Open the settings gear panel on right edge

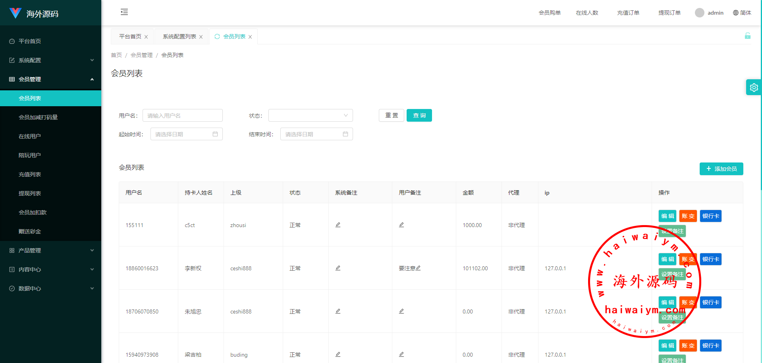pyautogui.click(x=754, y=88)
